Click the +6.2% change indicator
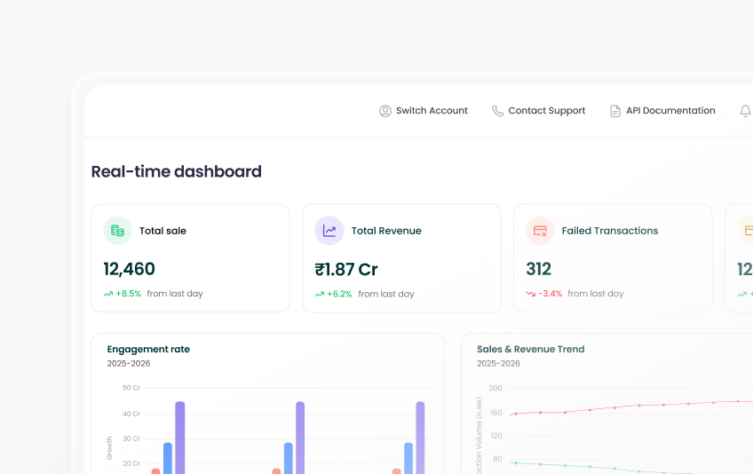The image size is (753, 474). point(339,294)
